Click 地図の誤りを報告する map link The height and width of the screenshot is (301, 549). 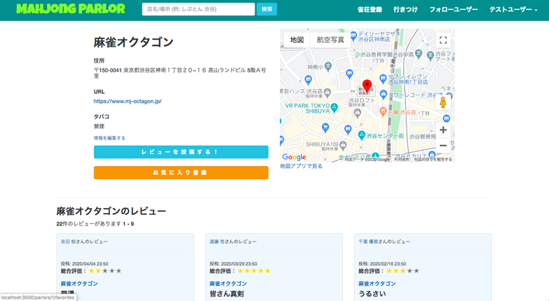[x=433, y=159]
